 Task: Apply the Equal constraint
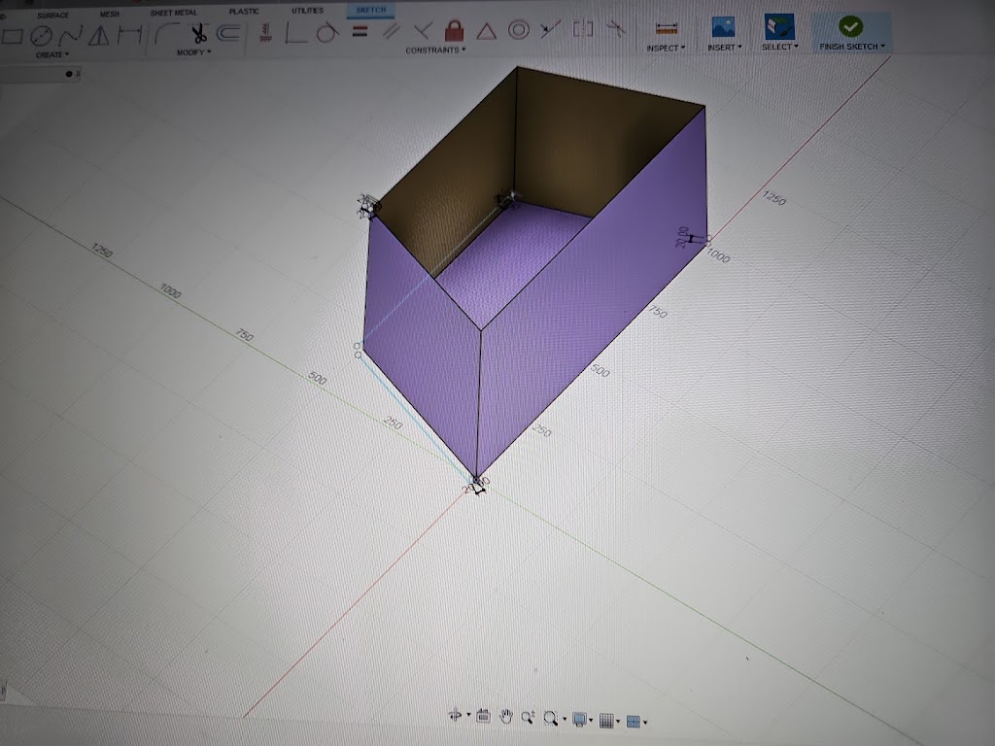pos(360,31)
